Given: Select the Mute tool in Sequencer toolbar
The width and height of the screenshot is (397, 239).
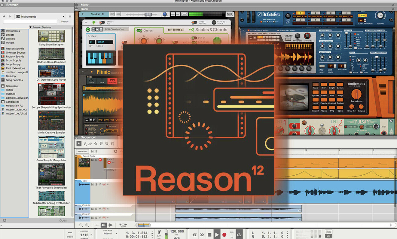Looking at the screenshot, I should tap(101, 144).
